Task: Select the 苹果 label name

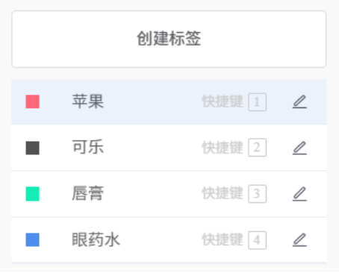Action: [x=88, y=101]
